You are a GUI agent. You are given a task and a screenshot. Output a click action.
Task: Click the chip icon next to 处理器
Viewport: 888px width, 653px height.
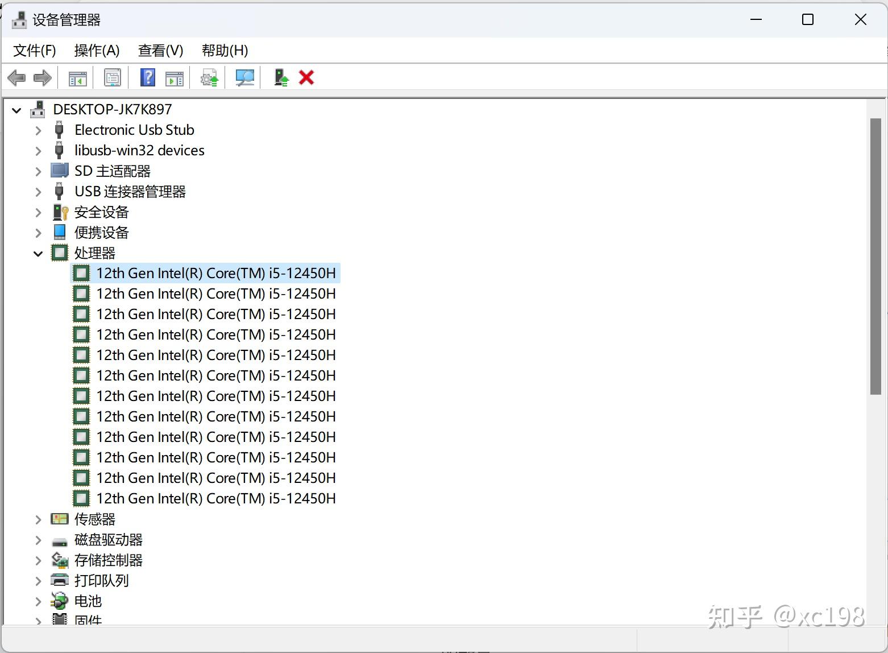[x=60, y=253]
